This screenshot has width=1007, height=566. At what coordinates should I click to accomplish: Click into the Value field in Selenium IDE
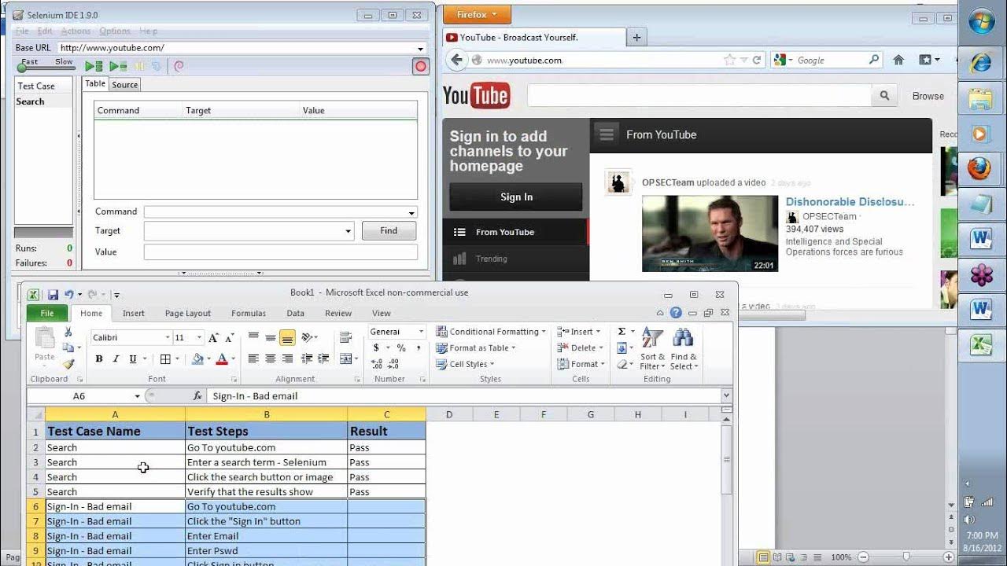280,252
